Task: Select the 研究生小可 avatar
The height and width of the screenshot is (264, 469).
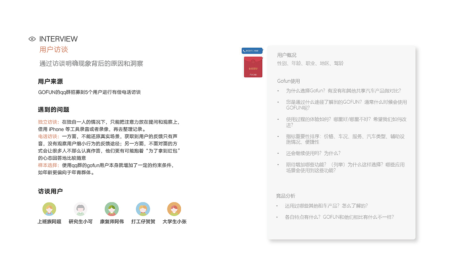Action: pos(81,209)
